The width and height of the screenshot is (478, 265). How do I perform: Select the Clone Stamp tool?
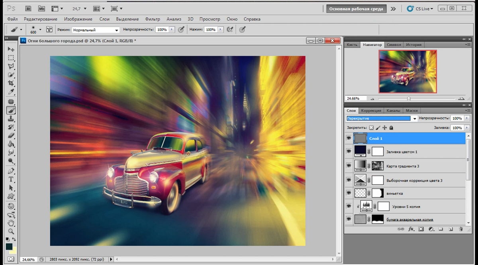tap(11, 119)
